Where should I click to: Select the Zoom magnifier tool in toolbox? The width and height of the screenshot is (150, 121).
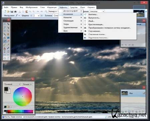(x=8, y=31)
